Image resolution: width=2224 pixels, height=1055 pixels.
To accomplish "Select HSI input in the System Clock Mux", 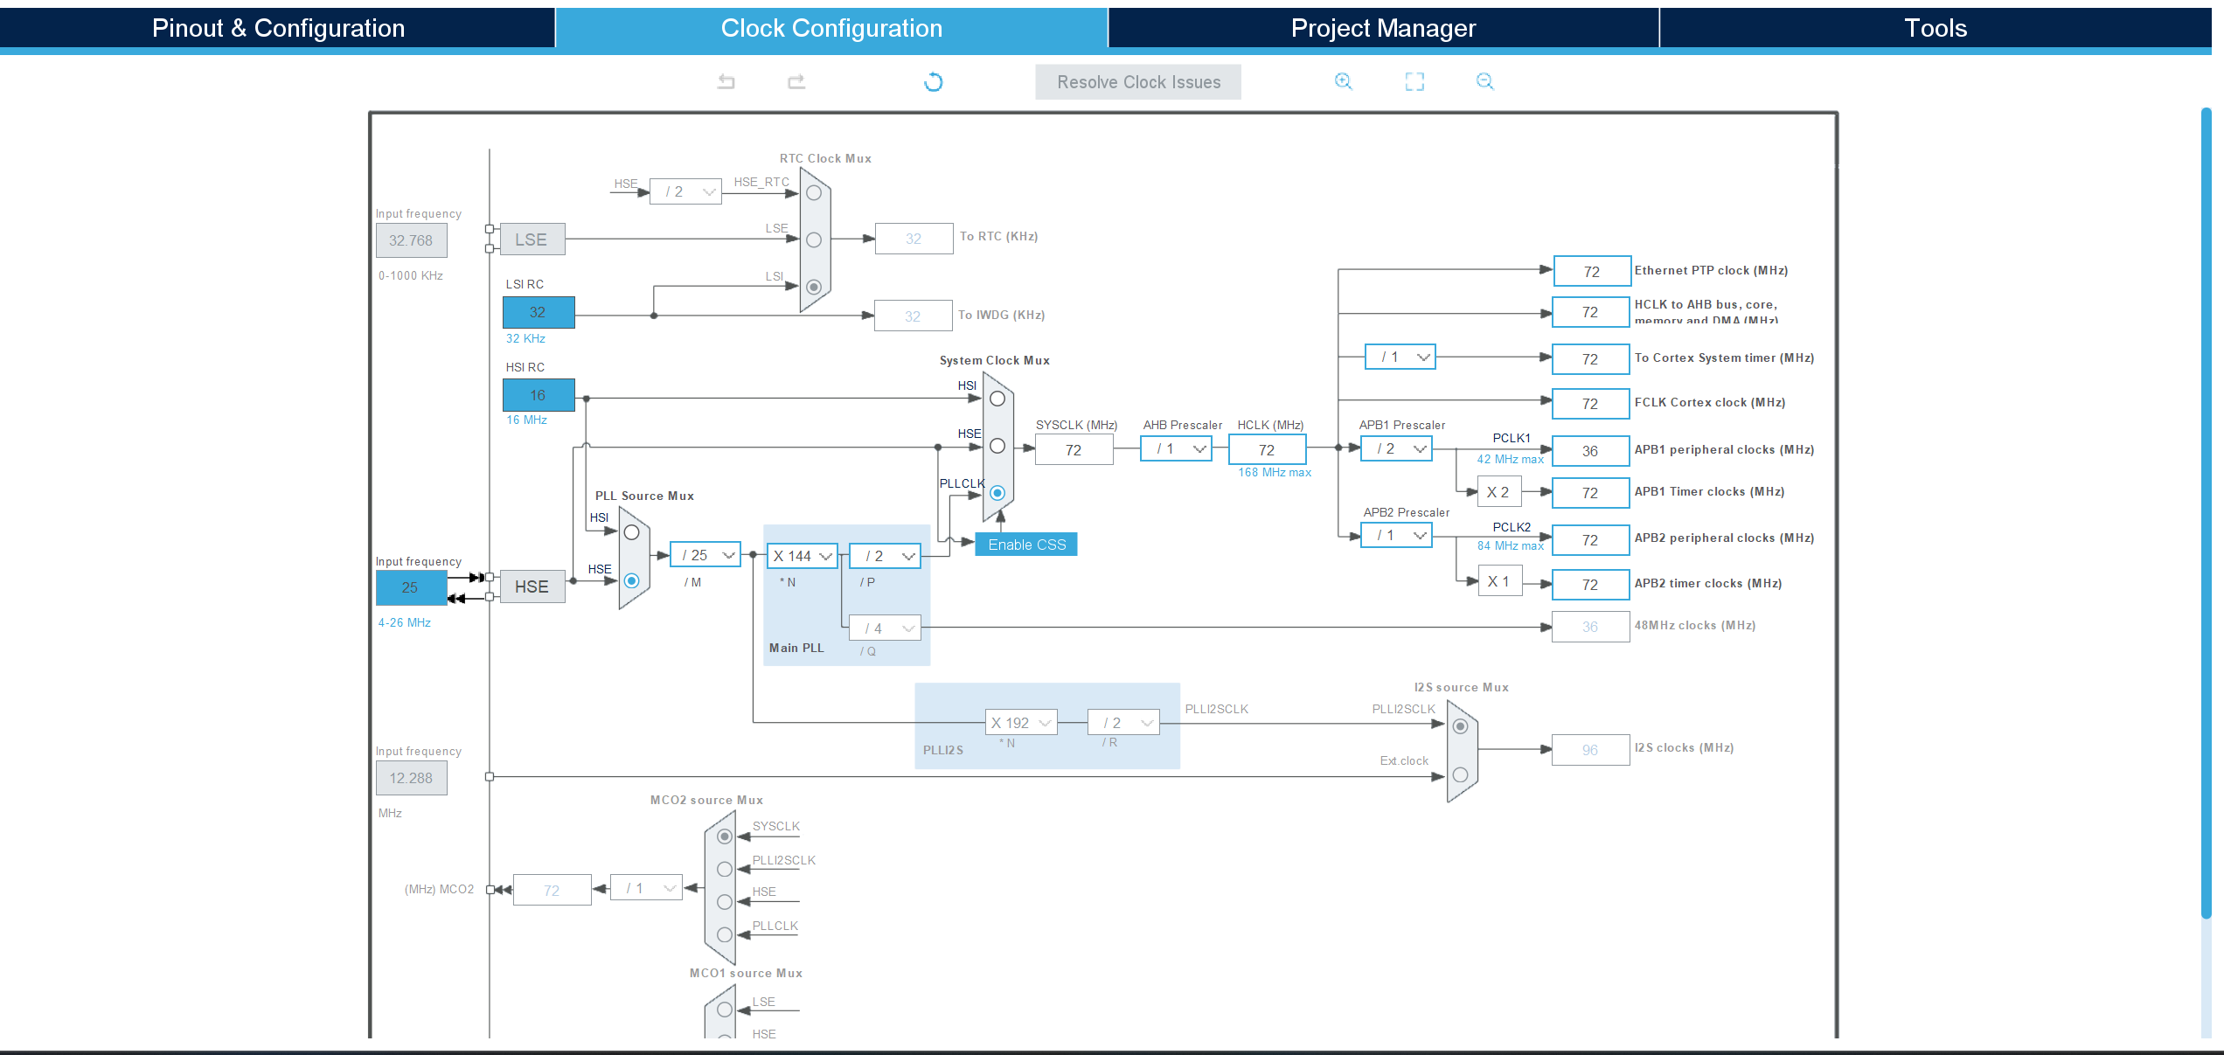I will (997, 398).
